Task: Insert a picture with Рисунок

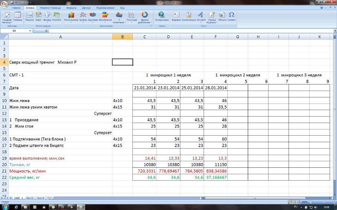Action: (x=30, y=16)
